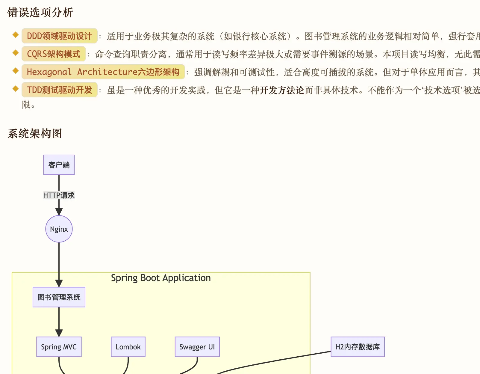Click the 客户端 node in the diagram
This screenshot has width=480, height=374.
point(59,165)
